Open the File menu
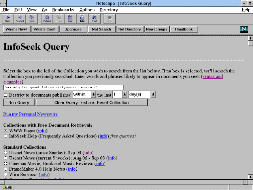The height and width of the screenshot is (190, 253). click(x=6, y=10)
